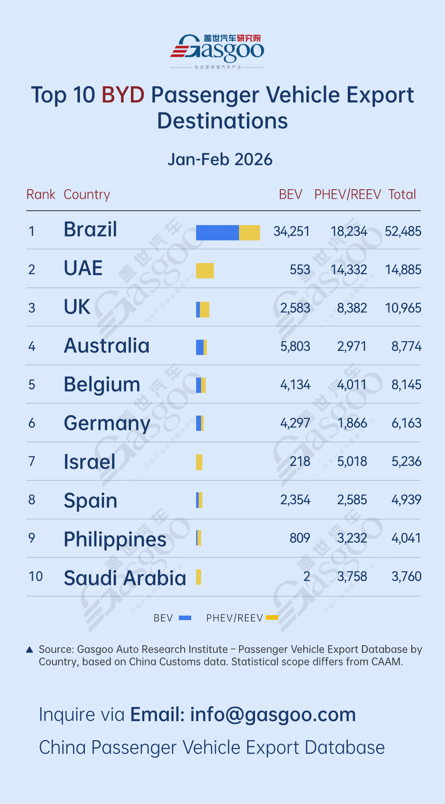Viewport: 445px width, 804px height.
Task: Click the China Passenger Vehicle Export Database text
Action: coord(212,748)
